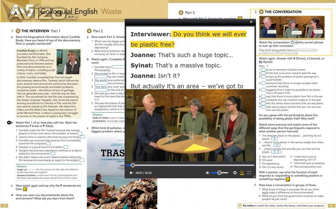Open the conversation thumbnail with Simon, Joanne, Syinat
Image resolution: width=336 pixels, height=209 pixels.
pos(292,28)
